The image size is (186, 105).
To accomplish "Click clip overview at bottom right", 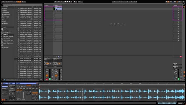I will [167, 103].
